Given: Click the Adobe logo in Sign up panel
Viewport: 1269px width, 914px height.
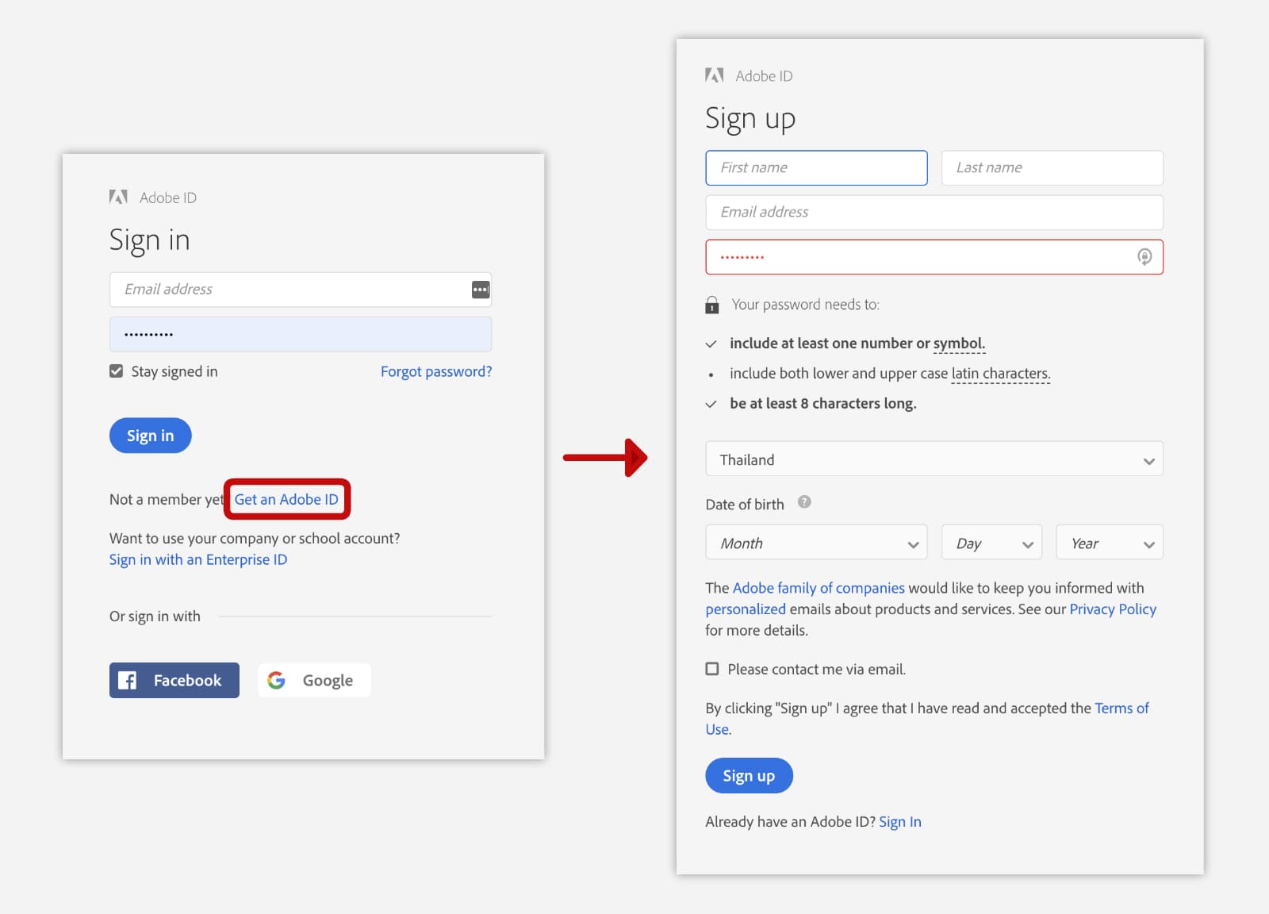Looking at the screenshot, I should (715, 75).
